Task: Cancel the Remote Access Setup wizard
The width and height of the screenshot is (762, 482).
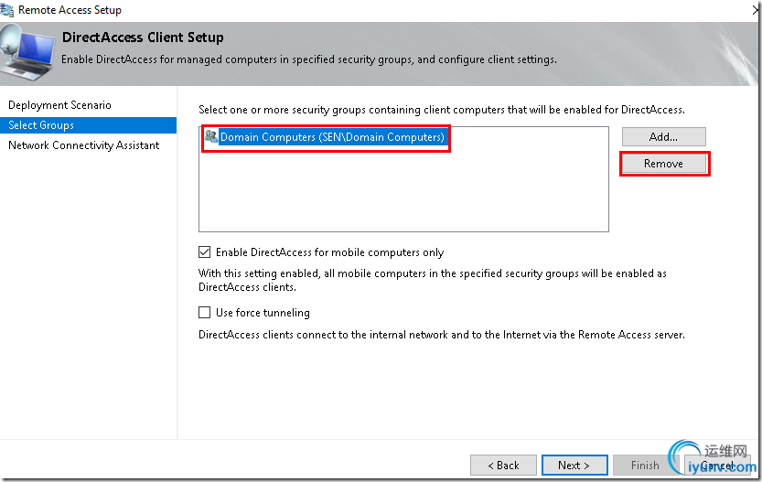Action: pos(716,465)
